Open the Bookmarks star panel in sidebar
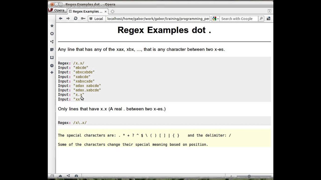 pyautogui.click(x=52, y=26)
